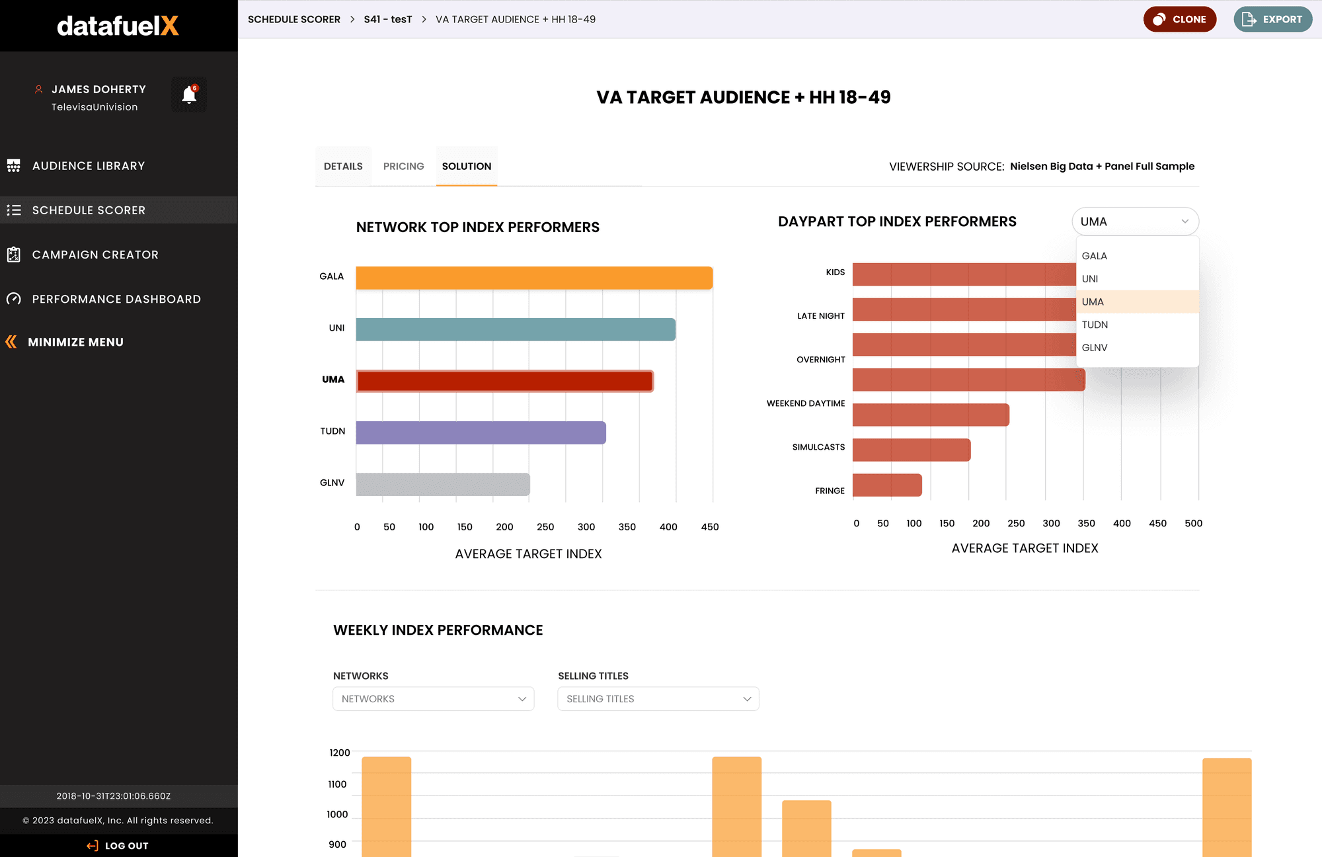Open the notifications bell icon
Image resolution: width=1322 pixels, height=857 pixels.
(x=189, y=94)
